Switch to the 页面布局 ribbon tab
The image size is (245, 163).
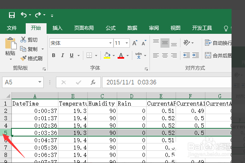click(x=84, y=28)
